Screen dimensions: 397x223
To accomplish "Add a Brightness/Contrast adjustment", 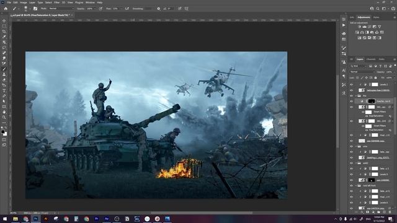I will [x=359, y=27].
